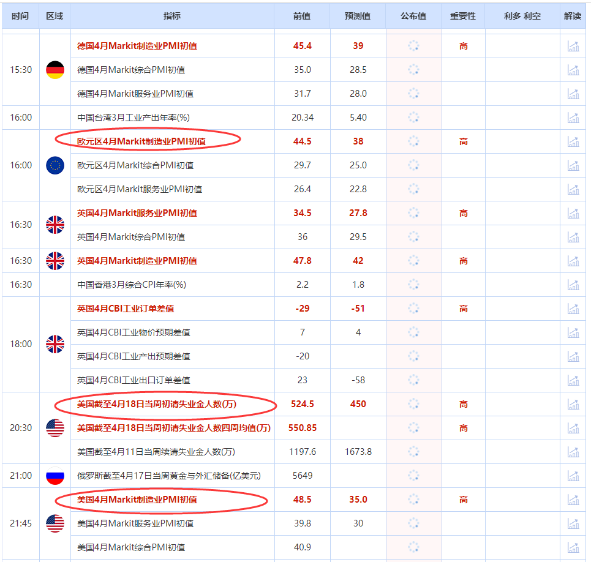Open chart icon for 美国4月Markit综合PMI初值
591x562 pixels.
coord(573,547)
